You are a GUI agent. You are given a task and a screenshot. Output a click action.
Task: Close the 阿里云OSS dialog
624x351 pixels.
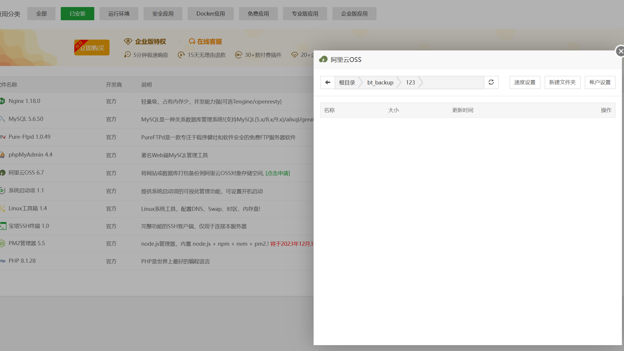(620, 51)
